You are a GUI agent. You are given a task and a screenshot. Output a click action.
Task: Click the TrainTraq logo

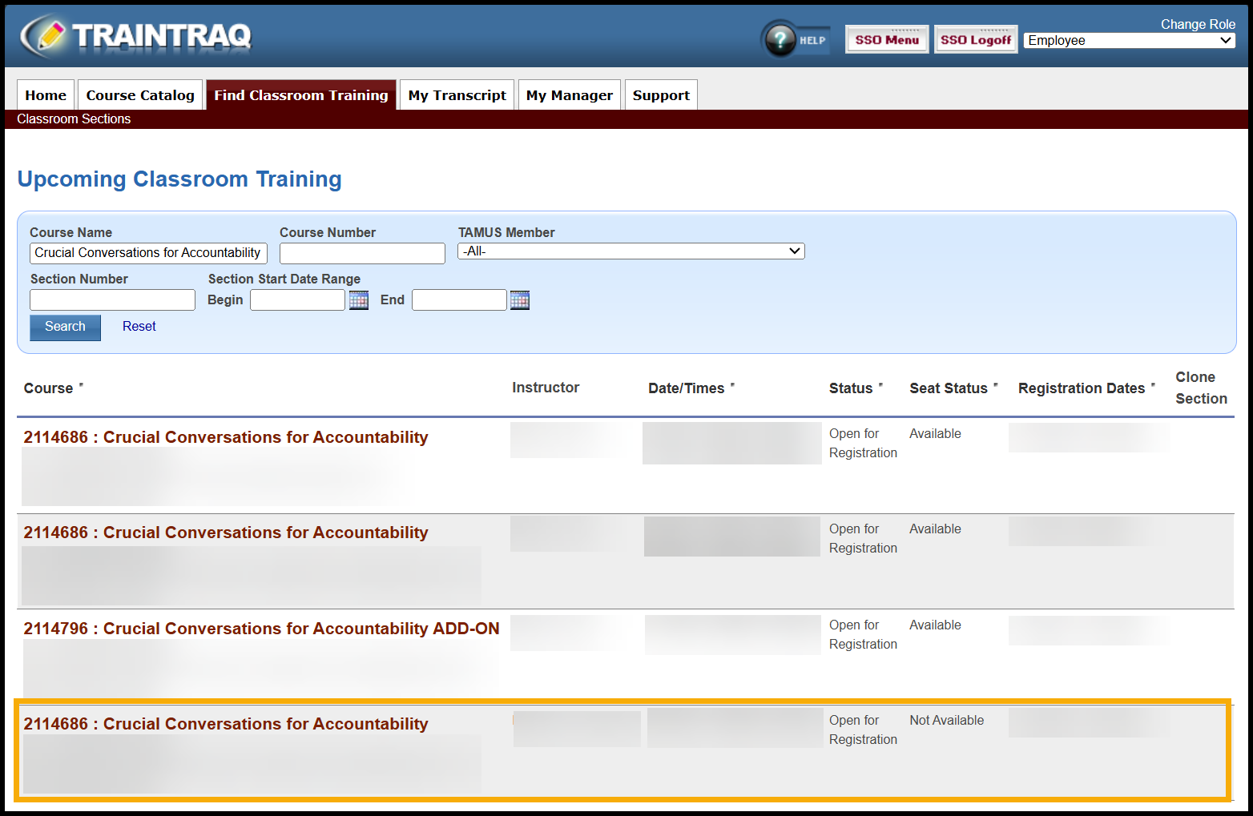tap(136, 36)
